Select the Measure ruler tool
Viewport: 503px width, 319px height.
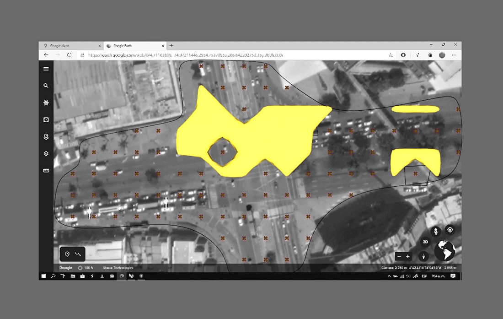pyautogui.click(x=46, y=171)
